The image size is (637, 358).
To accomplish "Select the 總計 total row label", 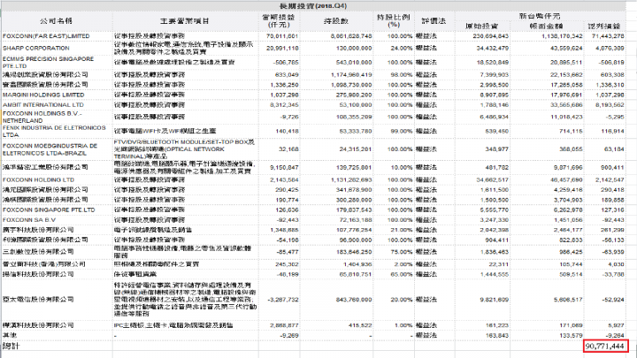I will point(11,347).
